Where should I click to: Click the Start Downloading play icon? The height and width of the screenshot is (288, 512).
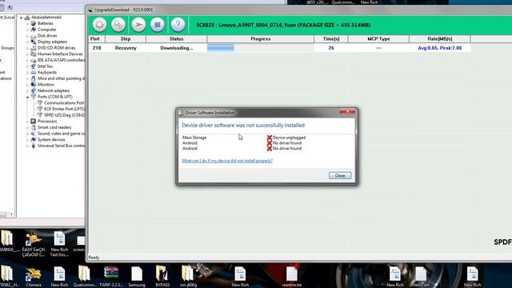(138, 25)
